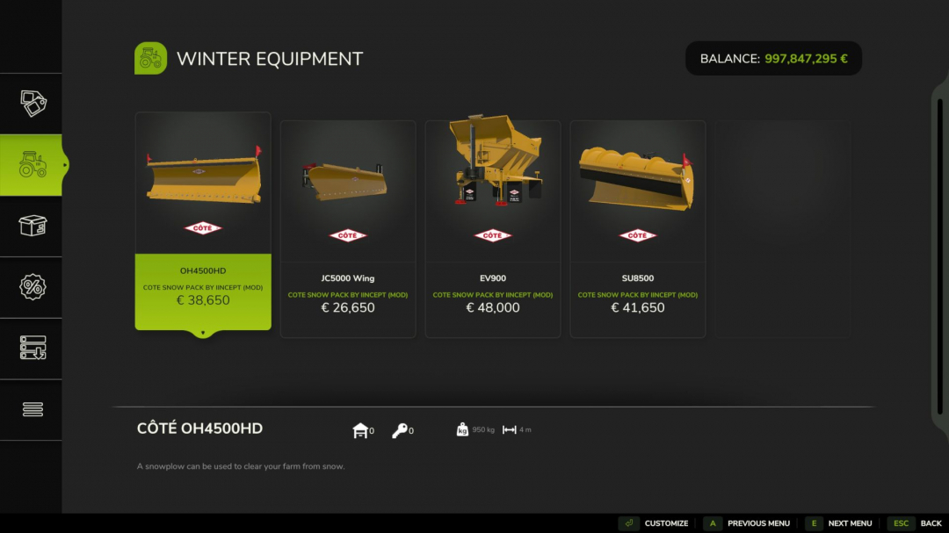The height and width of the screenshot is (533, 949).
Task: Open the storage download sidebar icon
Action: click(33, 349)
